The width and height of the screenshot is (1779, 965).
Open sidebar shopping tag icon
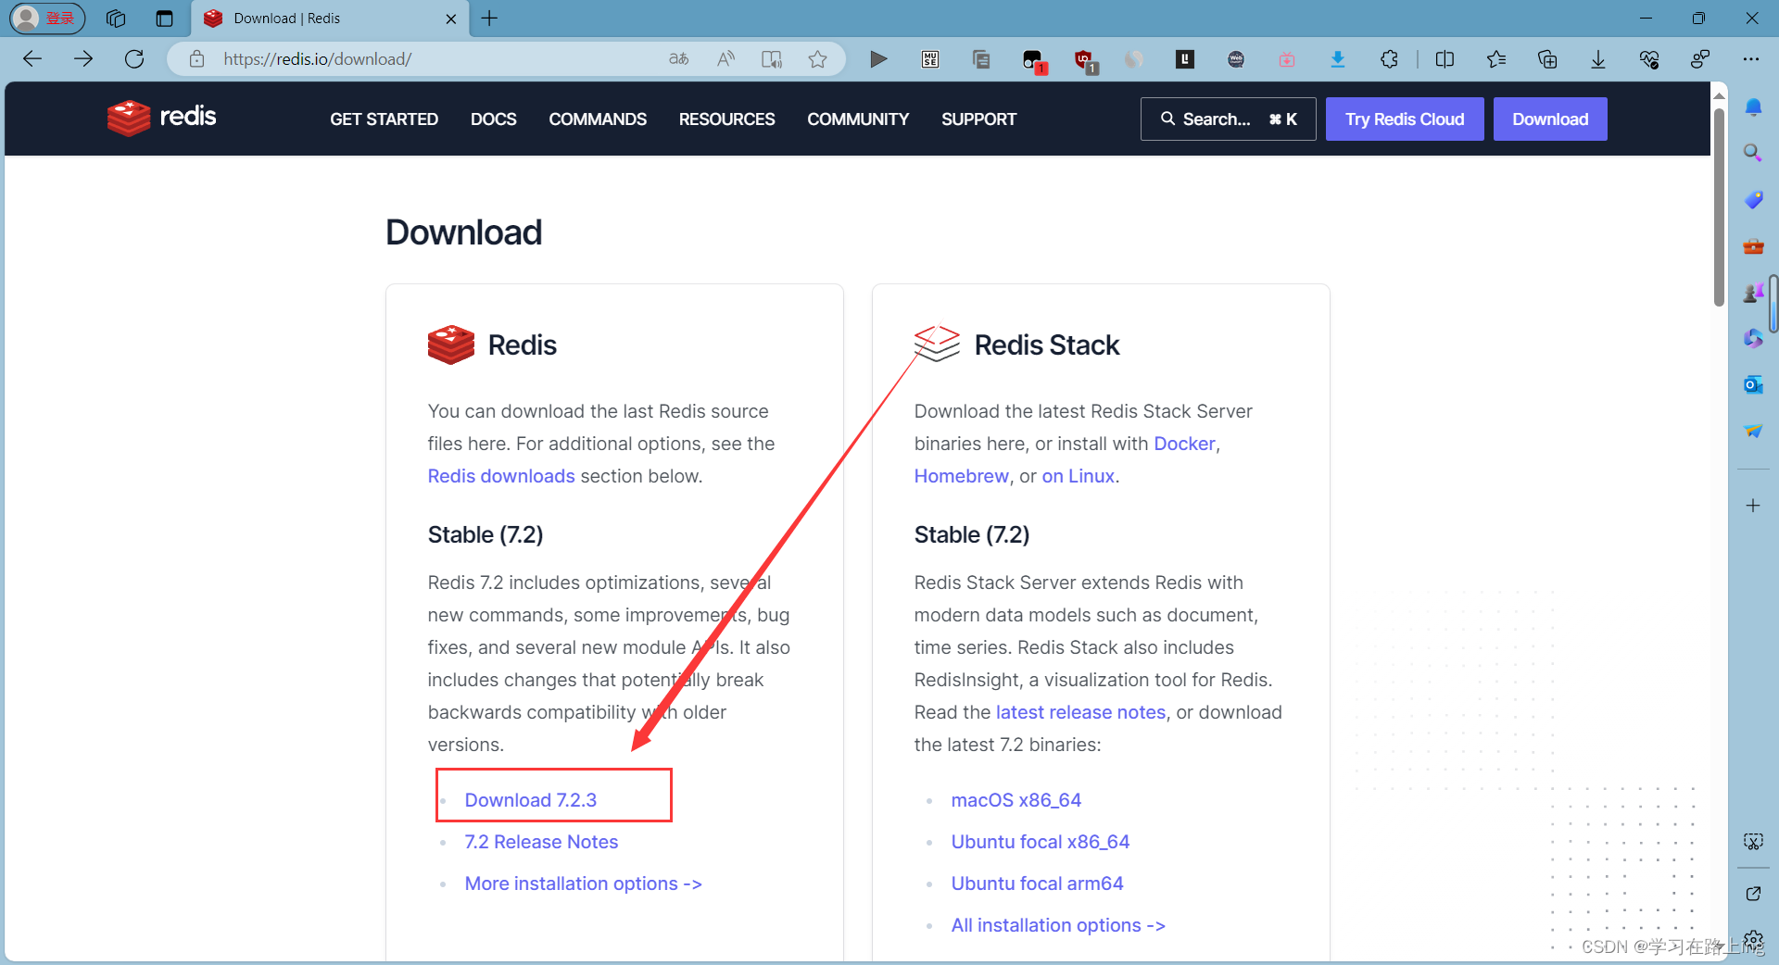click(x=1753, y=199)
